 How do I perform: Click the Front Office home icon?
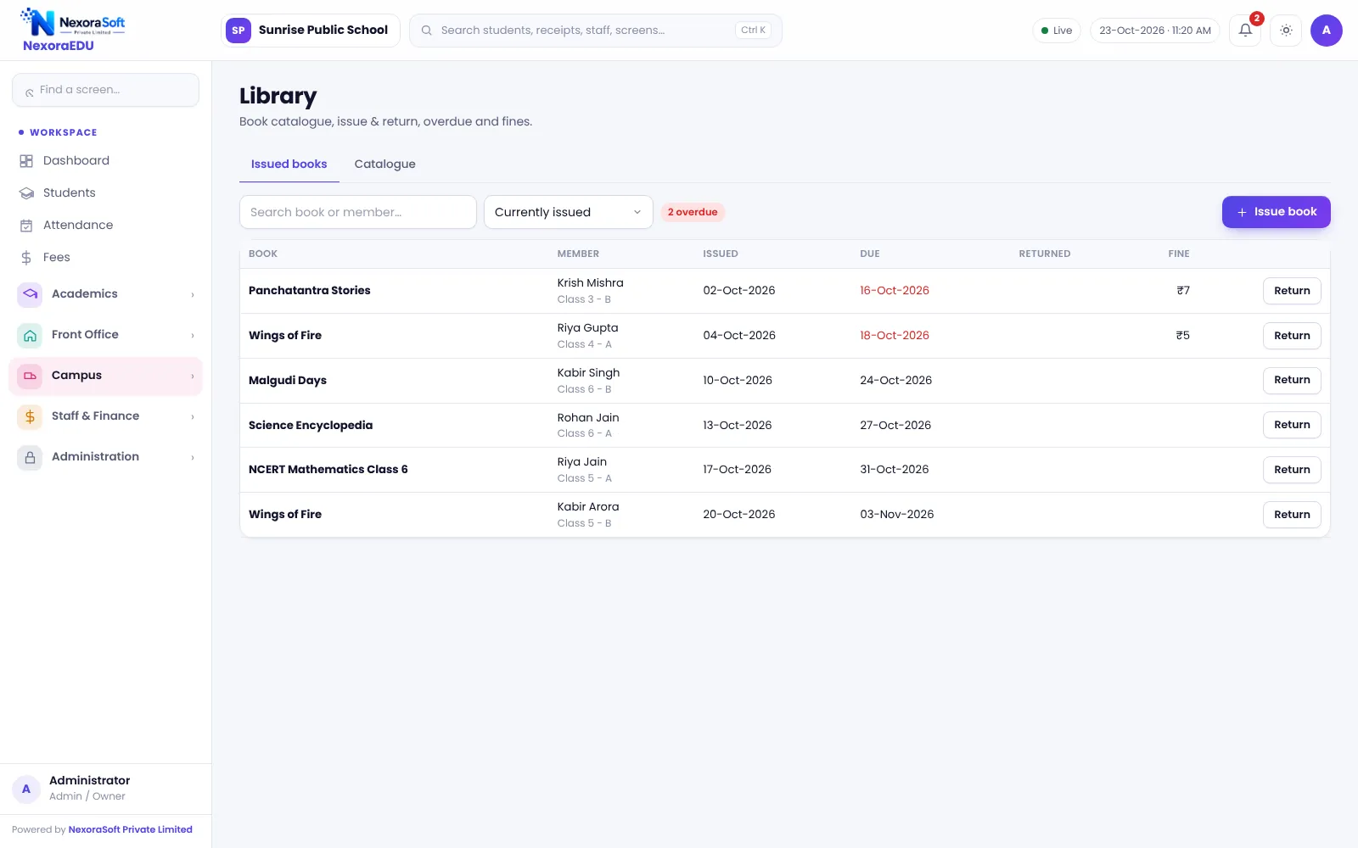point(30,335)
